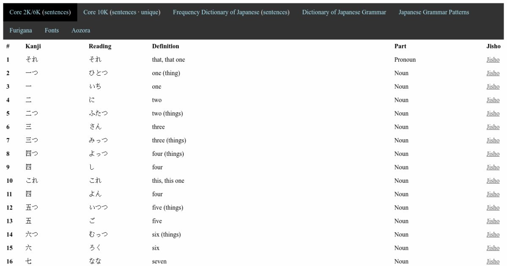Open the Aozora menu item
This screenshot has height=266, width=507.
[81, 30]
